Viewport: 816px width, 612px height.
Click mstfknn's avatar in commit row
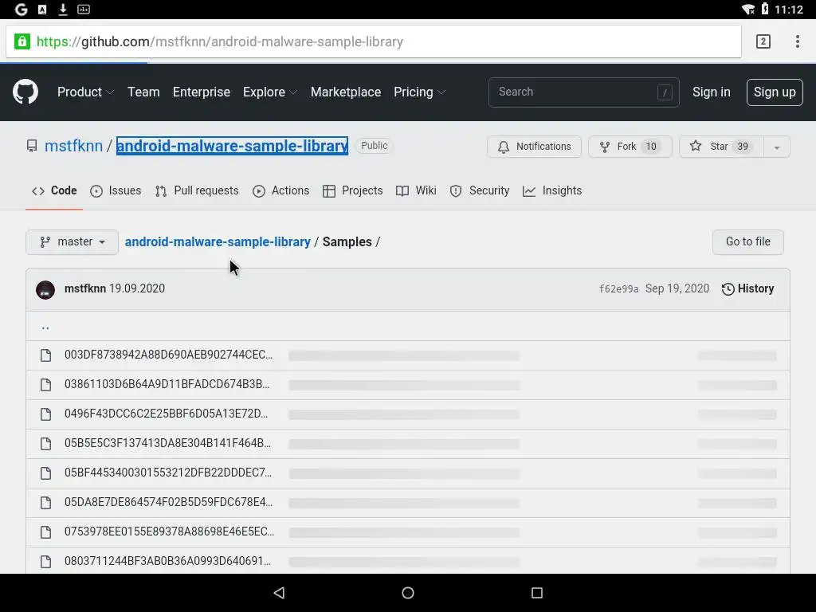(x=45, y=290)
